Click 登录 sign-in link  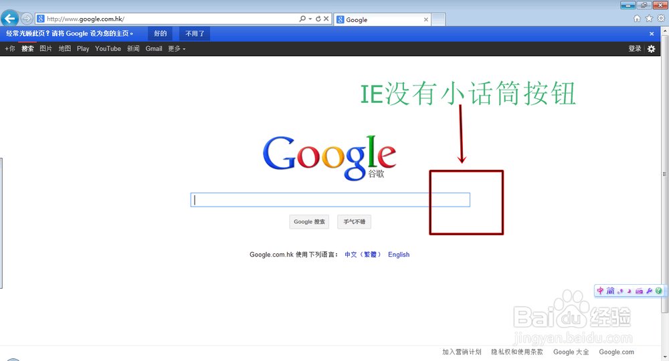coord(634,49)
